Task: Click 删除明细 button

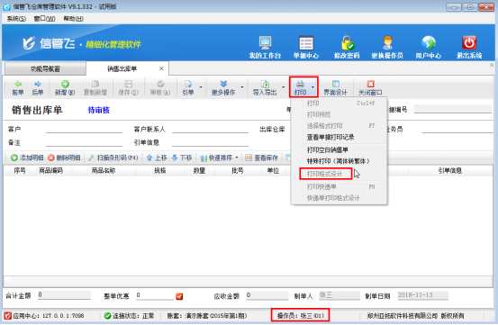Action: (64, 158)
